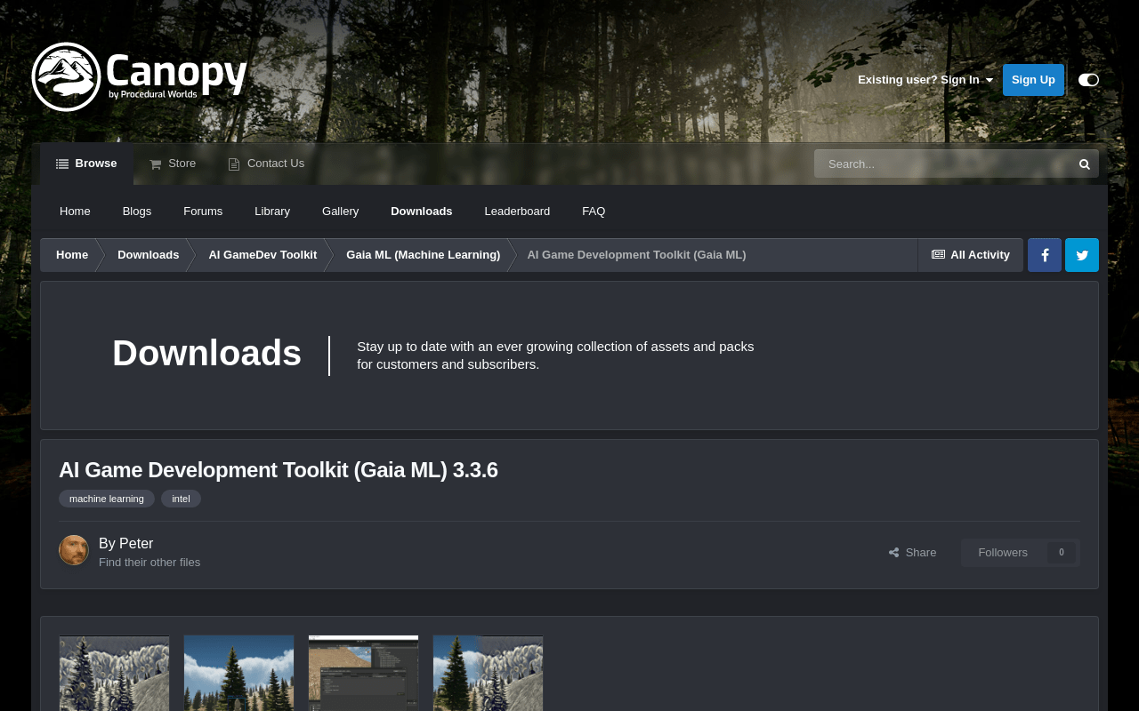Click Downloads breadcrumb

pyautogui.click(x=149, y=255)
